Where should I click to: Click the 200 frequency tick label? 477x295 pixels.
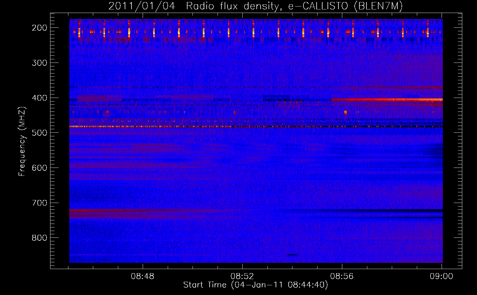coord(40,28)
